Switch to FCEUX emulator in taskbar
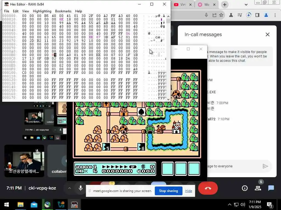 click(74, 205)
